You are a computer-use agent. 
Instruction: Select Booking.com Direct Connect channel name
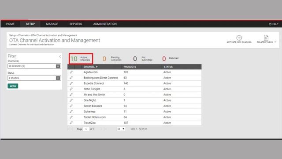(x=100, y=78)
